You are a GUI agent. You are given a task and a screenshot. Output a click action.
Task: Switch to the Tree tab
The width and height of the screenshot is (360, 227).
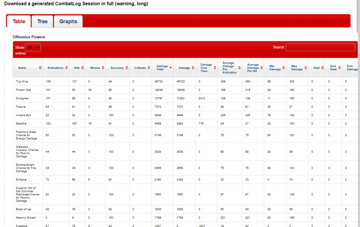(42, 22)
